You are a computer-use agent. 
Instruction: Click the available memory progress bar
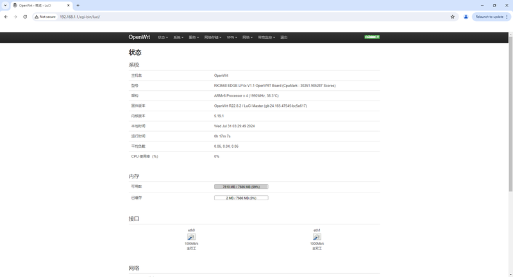[x=241, y=187]
